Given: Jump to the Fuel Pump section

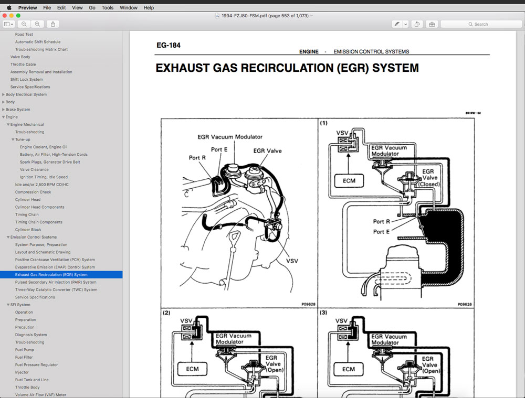Looking at the screenshot, I should pyautogui.click(x=25, y=350).
